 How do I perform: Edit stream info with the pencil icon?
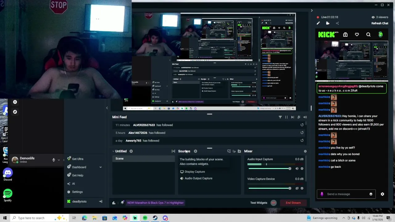click(318, 23)
